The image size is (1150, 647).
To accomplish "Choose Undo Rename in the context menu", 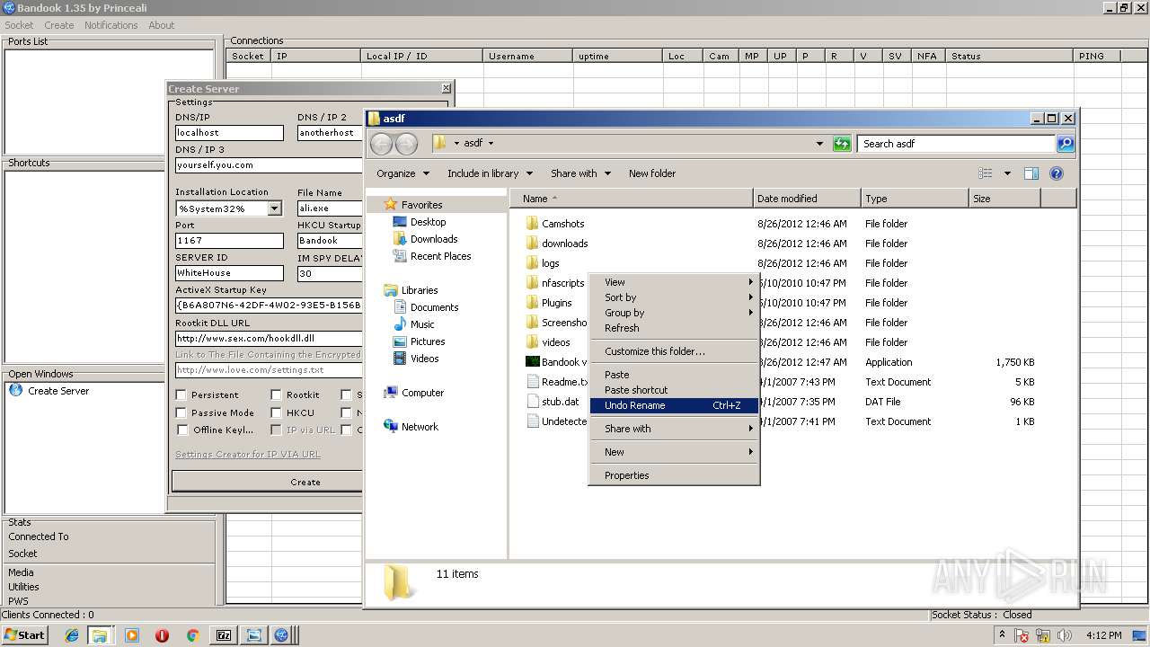I will point(674,405).
